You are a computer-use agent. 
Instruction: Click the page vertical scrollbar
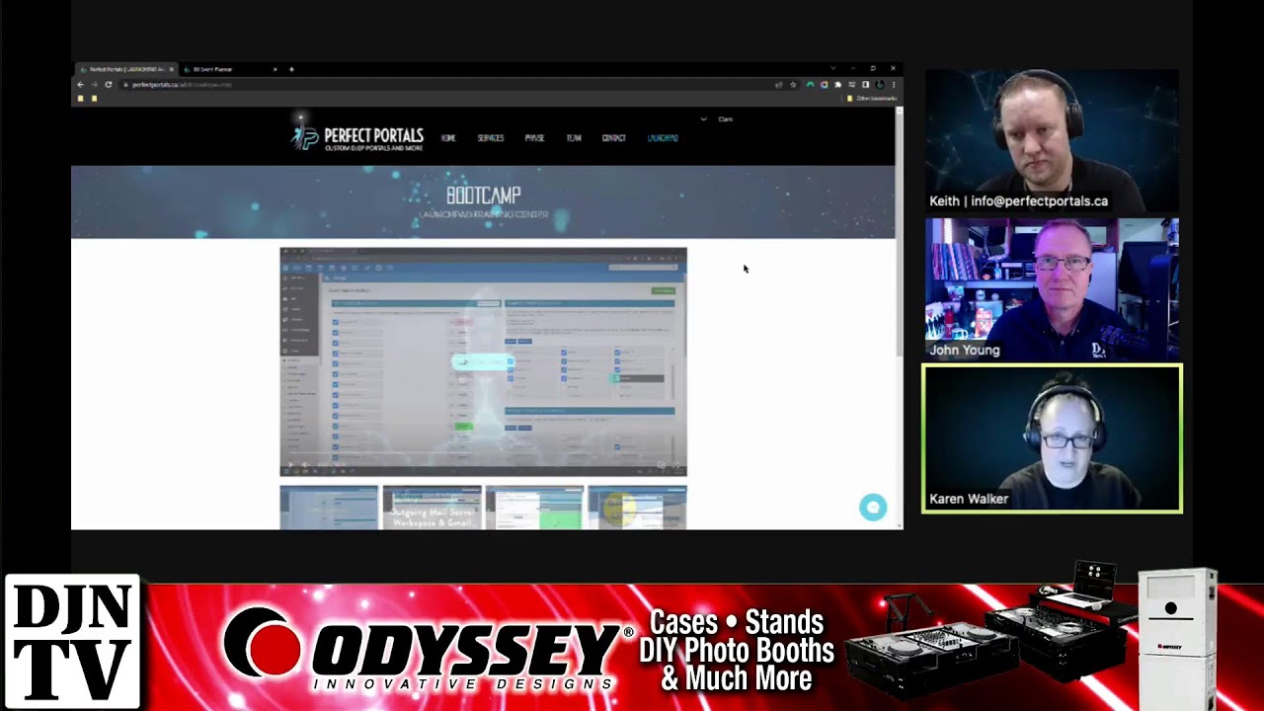point(899,237)
